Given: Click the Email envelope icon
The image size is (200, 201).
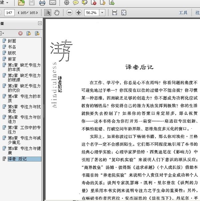Looking at the screenshot, I should [x=53, y=3].
